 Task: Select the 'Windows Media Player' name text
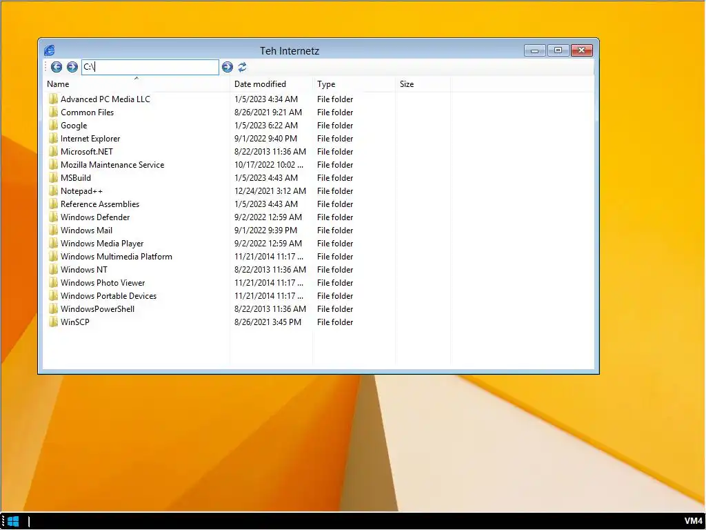point(102,243)
